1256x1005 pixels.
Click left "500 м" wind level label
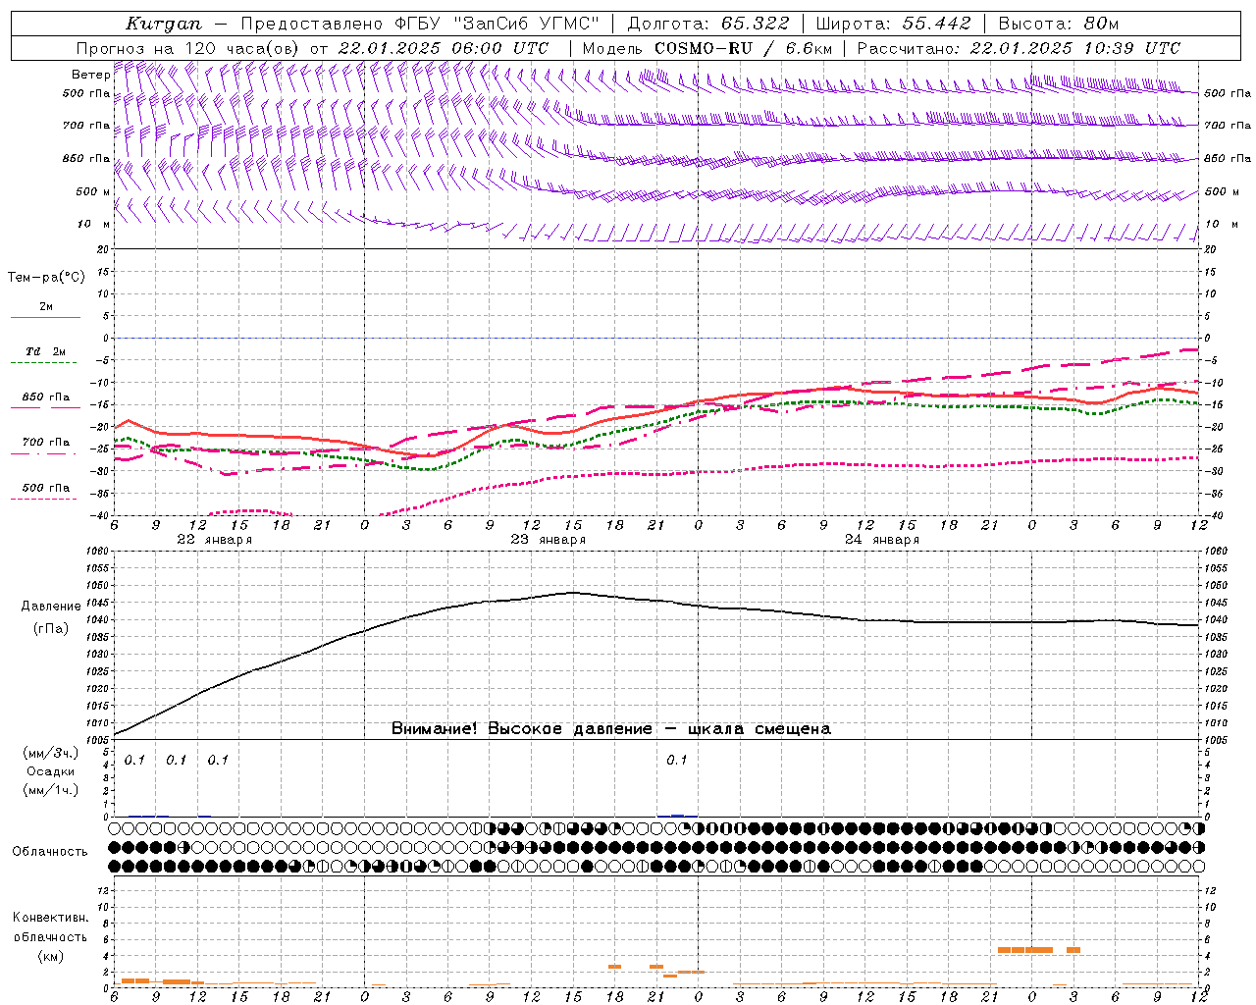click(x=93, y=191)
